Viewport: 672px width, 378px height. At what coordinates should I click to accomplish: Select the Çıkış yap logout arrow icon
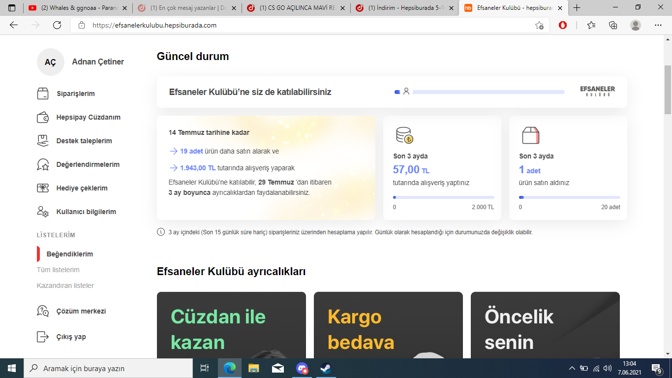click(x=43, y=337)
